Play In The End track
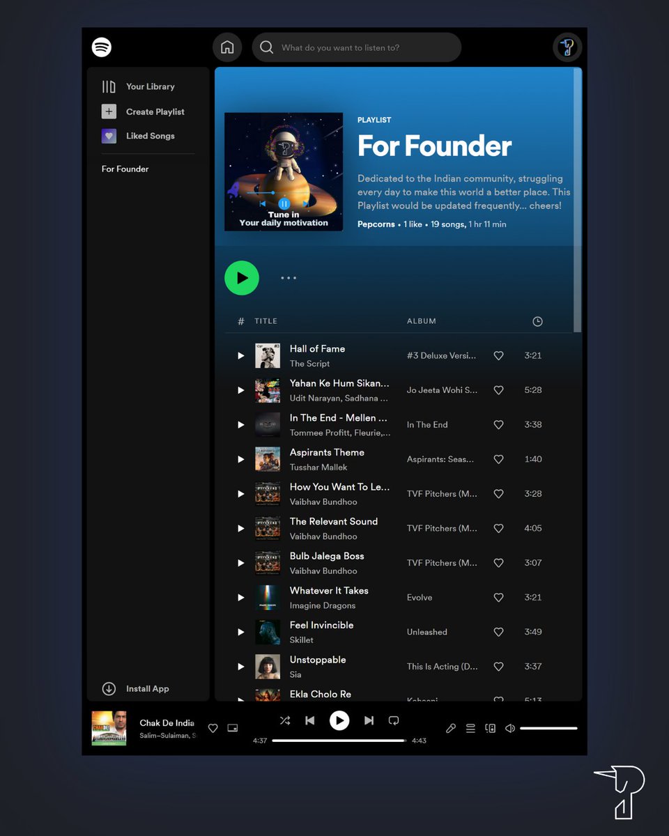The width and height of the screenshot is (669, 836). tap(241, 424)
